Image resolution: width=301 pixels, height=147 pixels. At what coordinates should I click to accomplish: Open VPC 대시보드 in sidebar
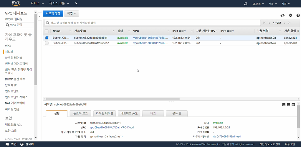click(16, 13)
